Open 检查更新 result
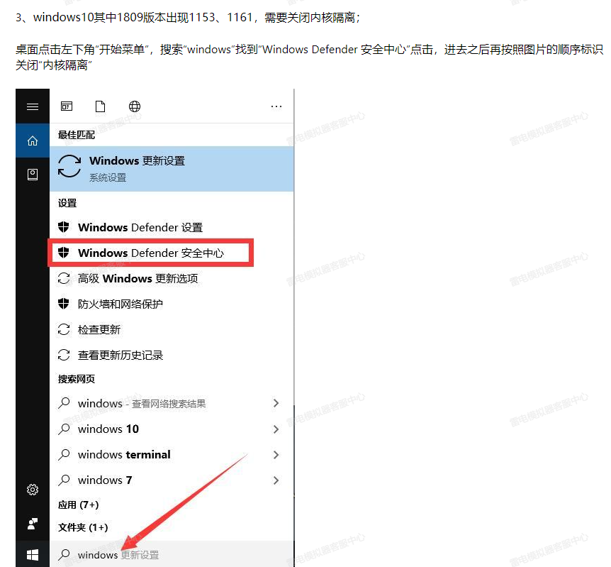Image resolution: width=611 pixels, height=567 pixels. 172,330
